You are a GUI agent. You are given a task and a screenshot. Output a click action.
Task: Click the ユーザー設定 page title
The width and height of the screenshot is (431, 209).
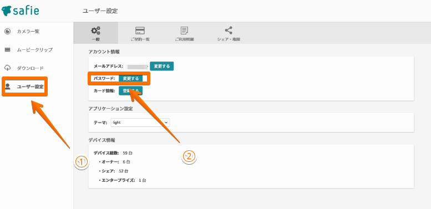coord(100,11)
